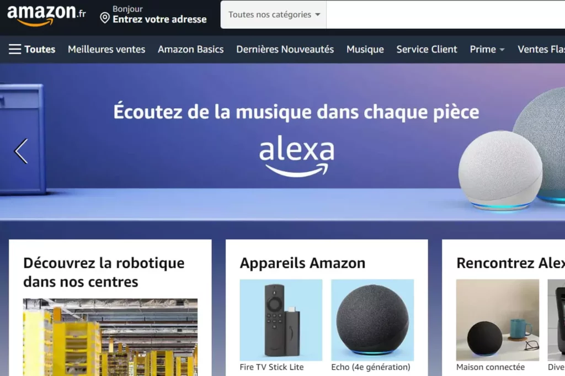Go to the previous banner slide arrow
The height and width of the screenshot is (376, 565).
coord(21,151)
